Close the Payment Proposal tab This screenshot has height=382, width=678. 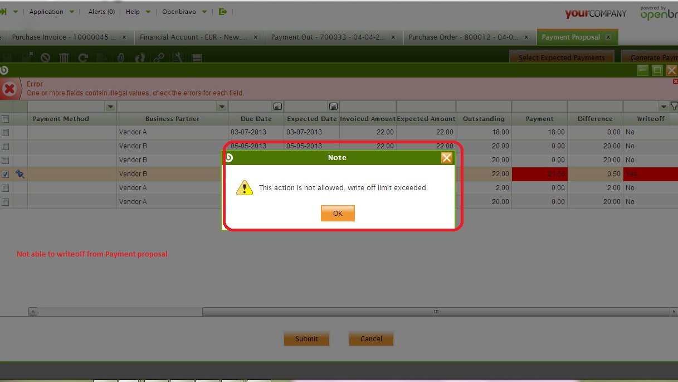point(608,37)
